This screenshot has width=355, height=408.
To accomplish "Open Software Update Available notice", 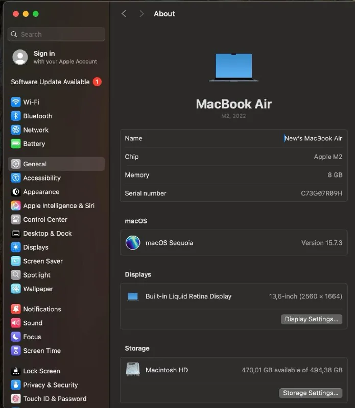I will (x=50, y=82).
